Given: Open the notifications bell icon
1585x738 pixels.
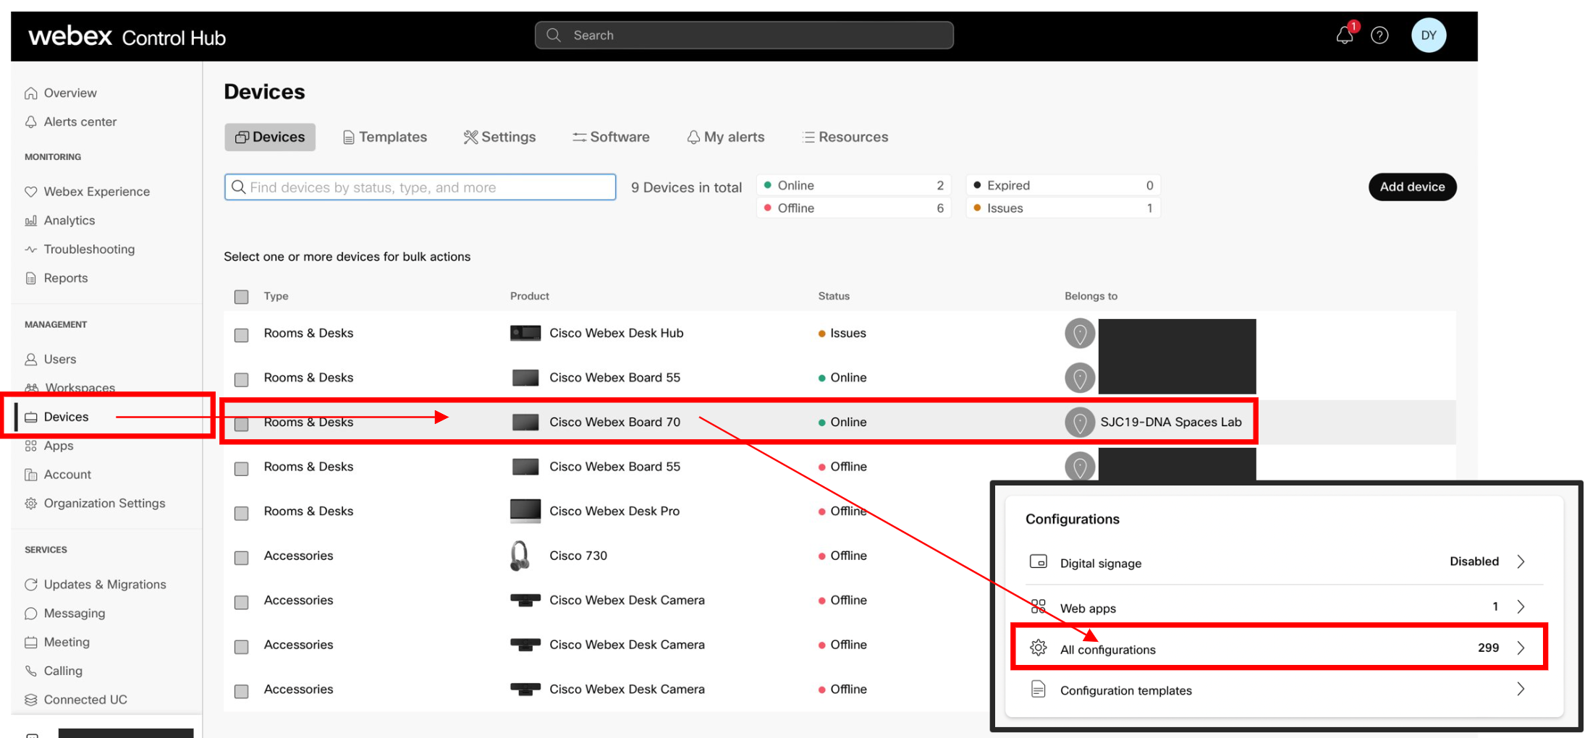Looking at the screenshot, I should click(1344, 35).
